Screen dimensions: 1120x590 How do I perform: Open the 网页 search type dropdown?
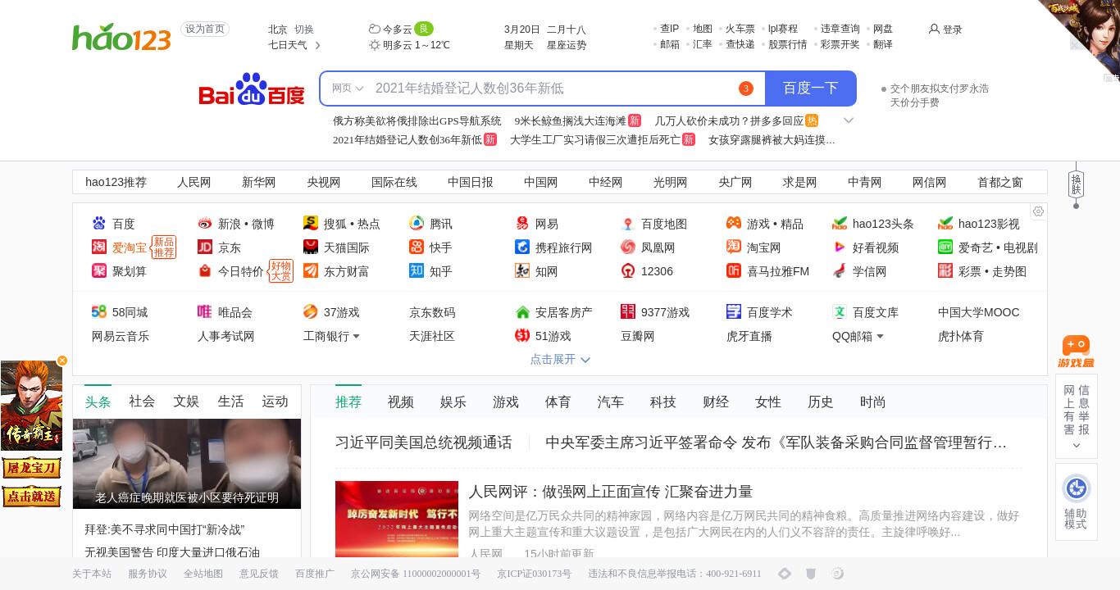point(347,88)
